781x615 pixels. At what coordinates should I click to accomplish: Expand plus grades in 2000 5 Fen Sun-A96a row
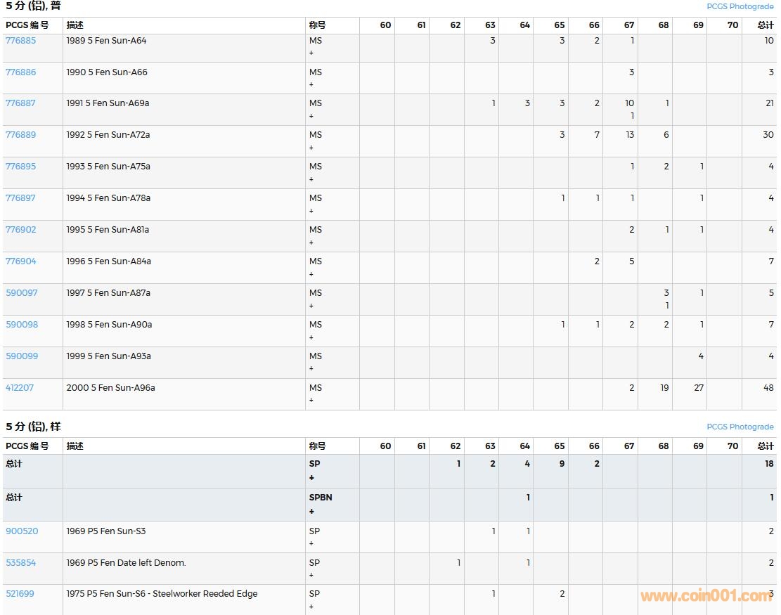tap(311, 401)
